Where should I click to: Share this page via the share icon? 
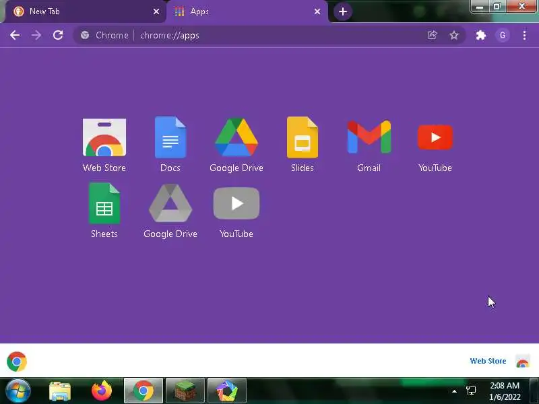(x=432, y=35)
